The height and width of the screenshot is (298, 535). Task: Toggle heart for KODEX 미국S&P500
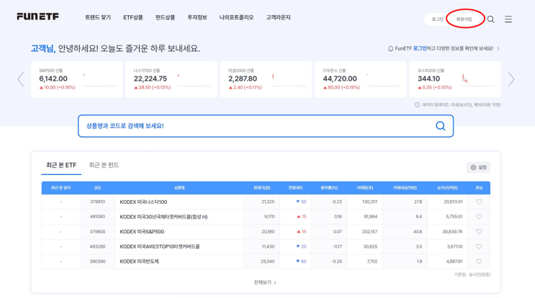pyautogui.click(x=479, y=232)
